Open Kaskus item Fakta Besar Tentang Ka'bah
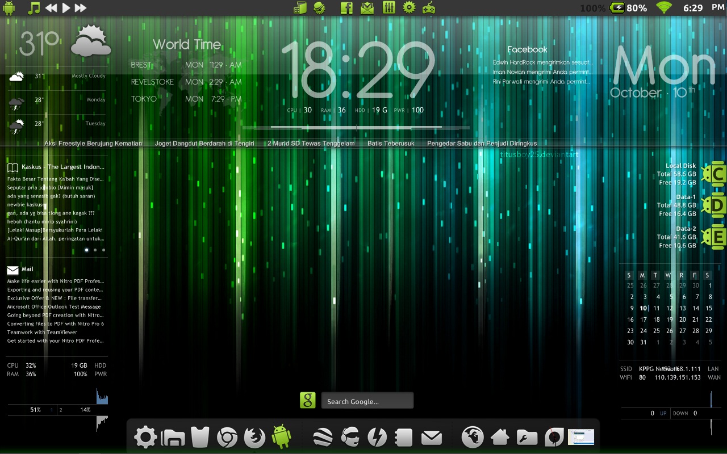Viewport: 727px width, 454px height. click(55, 179)
